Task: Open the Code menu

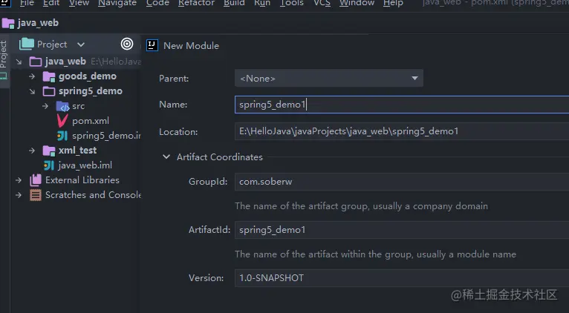Action: click(157, 3)
